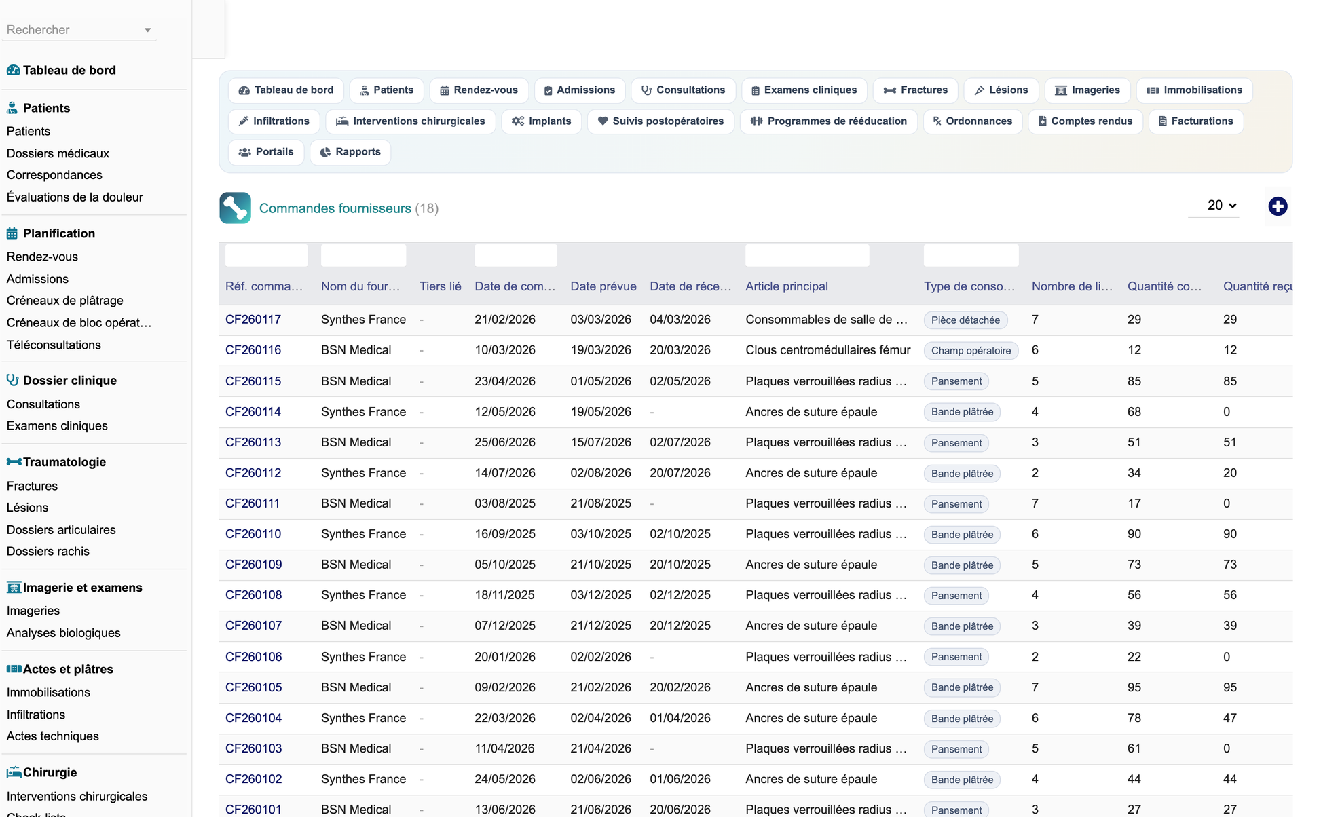Click the Interventions chirurgicales tab icon
The height and width of the screenshot is (817, 1321).
tap(342, 121)
